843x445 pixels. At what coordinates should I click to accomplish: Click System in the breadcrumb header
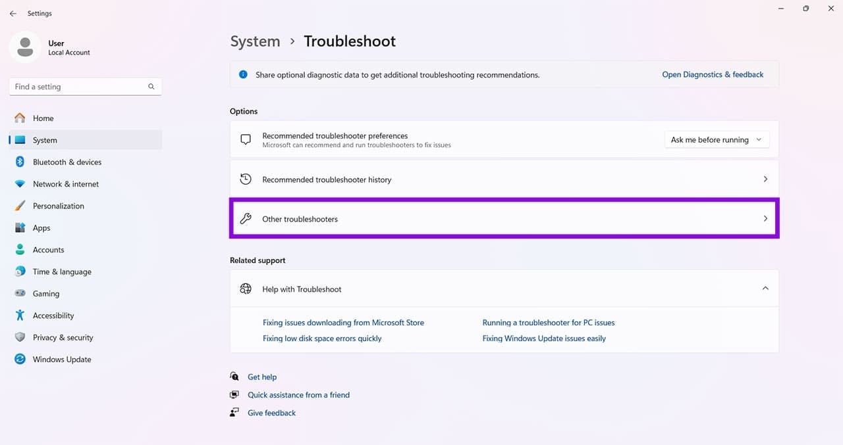coord(255,41)
